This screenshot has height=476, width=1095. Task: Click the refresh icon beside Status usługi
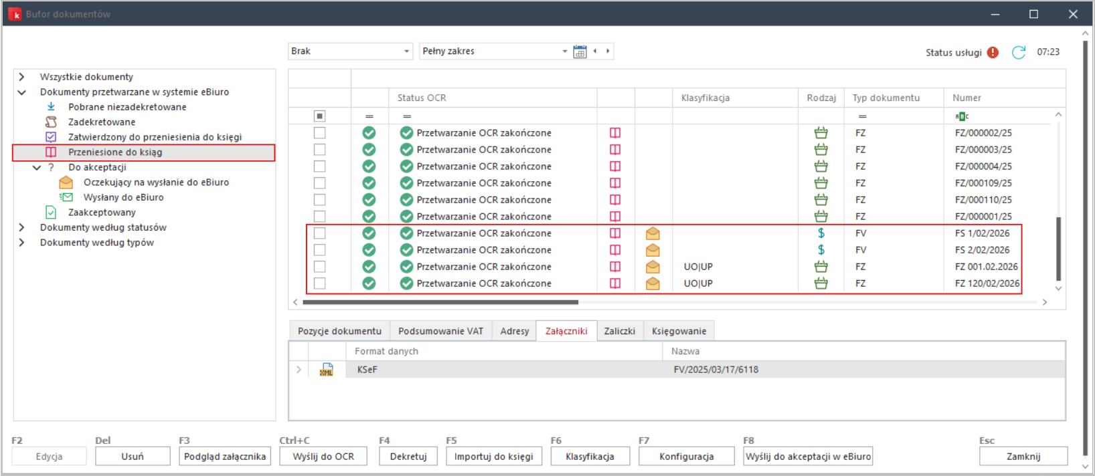(1018, 52)
